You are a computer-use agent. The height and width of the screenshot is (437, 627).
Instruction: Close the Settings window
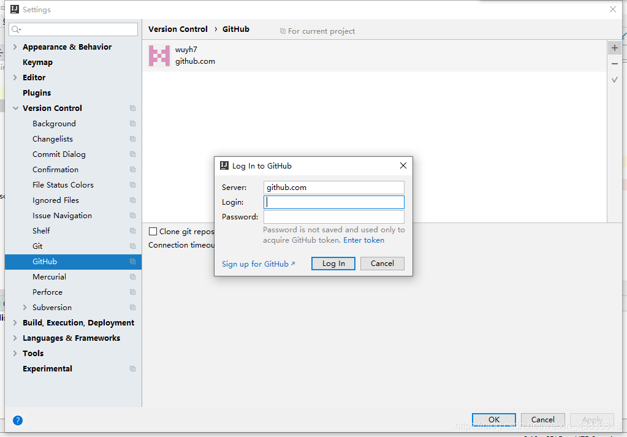coord(613,9)
